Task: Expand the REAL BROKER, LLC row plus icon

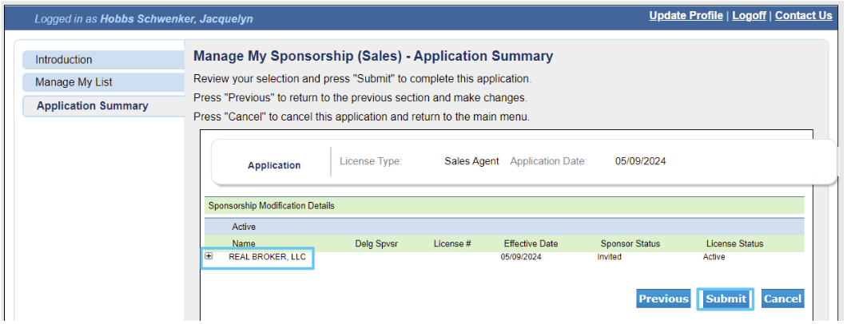Action: (209, 257)
